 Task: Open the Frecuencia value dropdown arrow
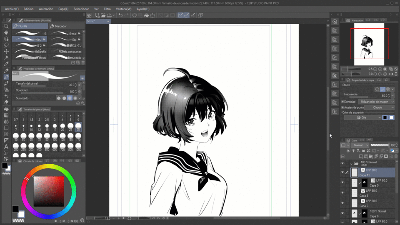[x=392, y=96]
